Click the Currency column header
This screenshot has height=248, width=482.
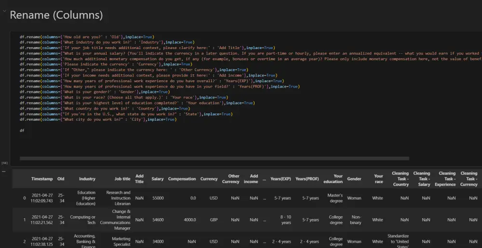(209, 179)
